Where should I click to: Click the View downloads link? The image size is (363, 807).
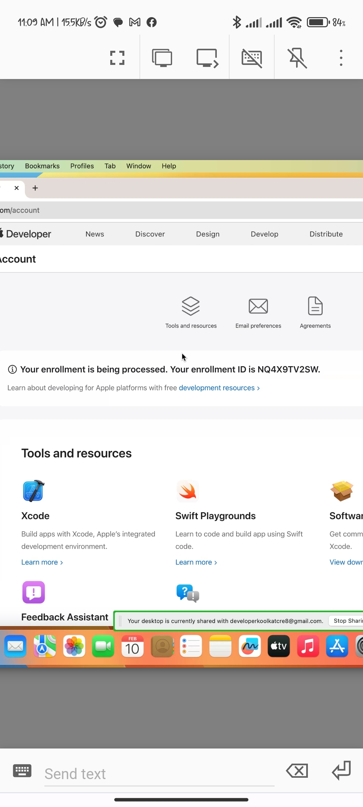coord(346,563)
